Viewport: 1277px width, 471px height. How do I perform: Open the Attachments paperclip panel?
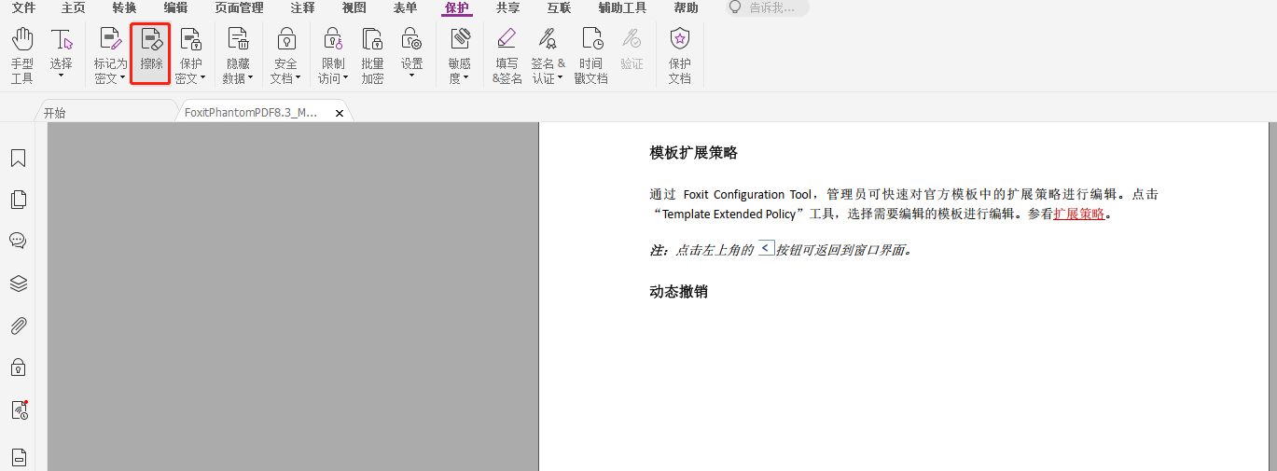[18, 326]
